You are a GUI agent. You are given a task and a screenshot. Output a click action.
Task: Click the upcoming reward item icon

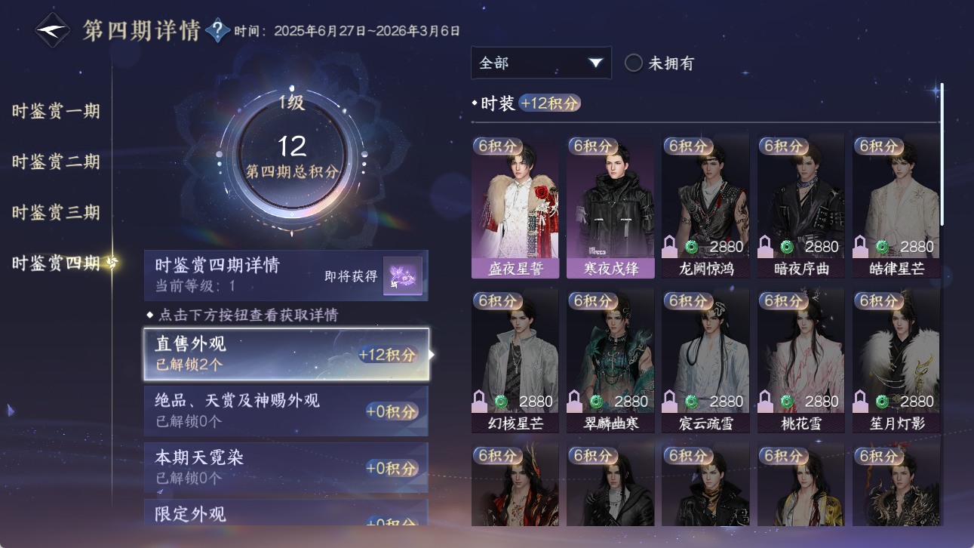[402, 276]
